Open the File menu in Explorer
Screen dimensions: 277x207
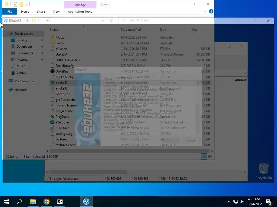tap(10, 12)
